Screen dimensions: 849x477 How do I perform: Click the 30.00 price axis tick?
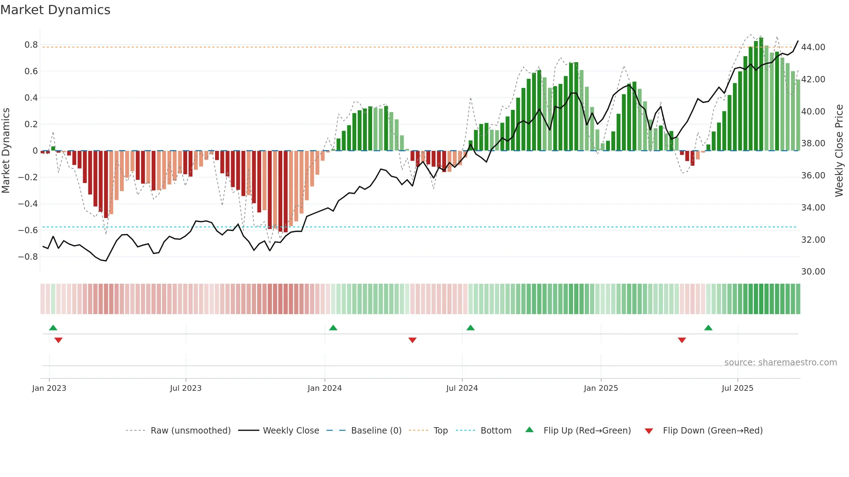(x=813, y=271)
